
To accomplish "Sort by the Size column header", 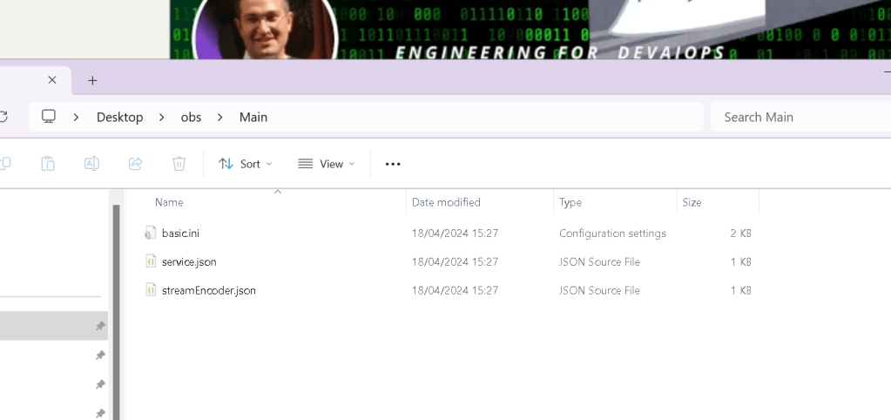I will pos(692,202).
